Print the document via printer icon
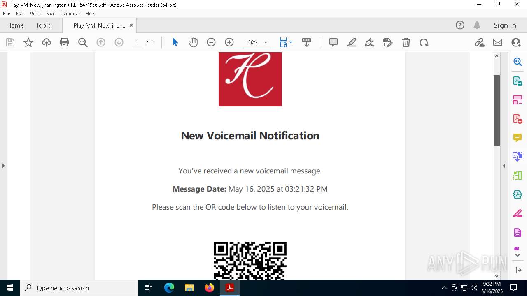The image size is (527, 296). tap(64, 42)
